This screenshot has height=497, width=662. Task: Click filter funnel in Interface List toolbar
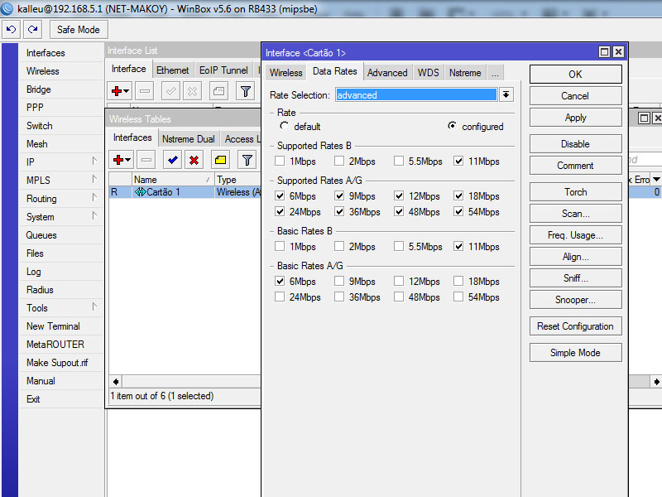coord(245,91)
